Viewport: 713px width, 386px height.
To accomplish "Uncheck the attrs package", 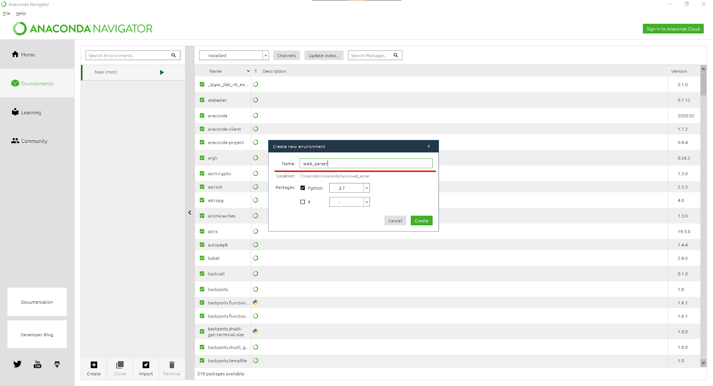I will [202, 231].
